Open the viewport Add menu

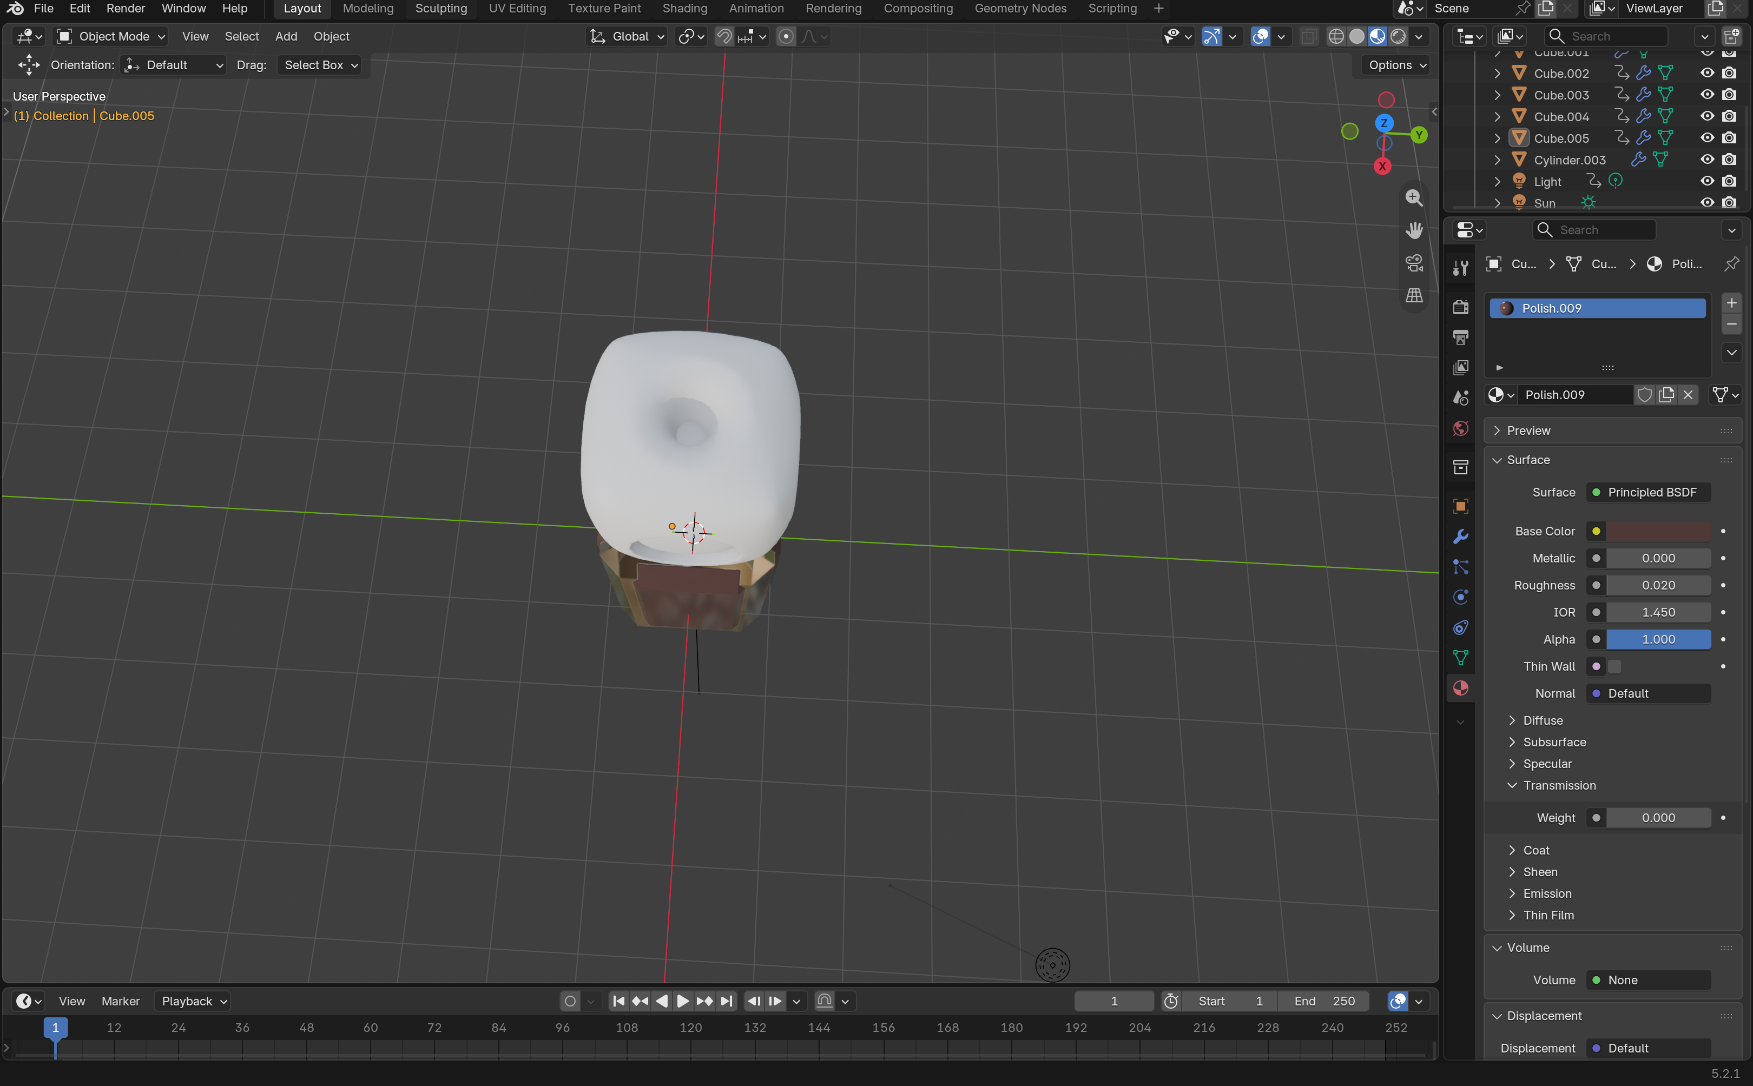pyautogui.click(x=286, y=36)
